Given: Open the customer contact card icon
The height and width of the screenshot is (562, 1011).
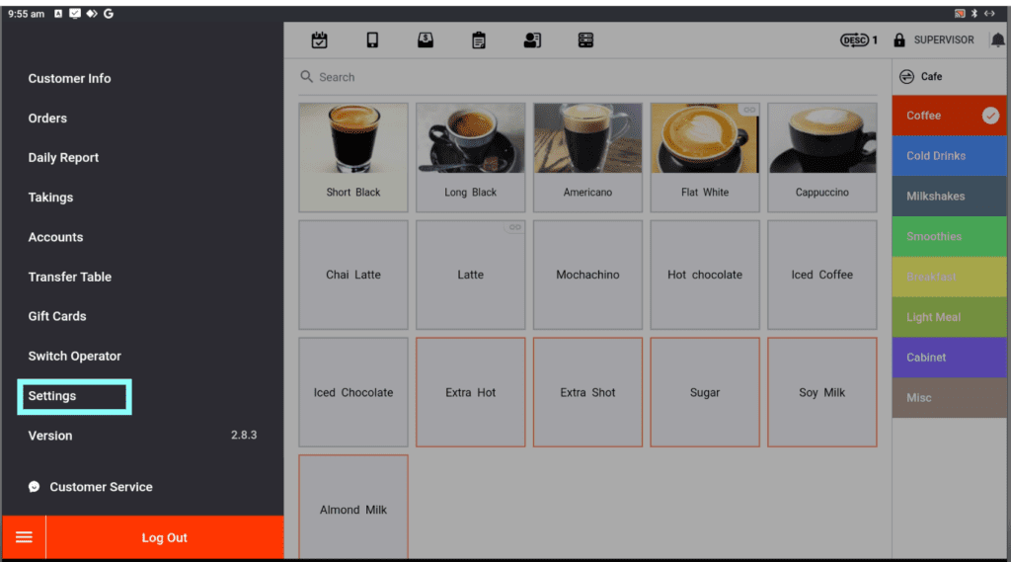Looking at the screenshot, I should (532, 40).
